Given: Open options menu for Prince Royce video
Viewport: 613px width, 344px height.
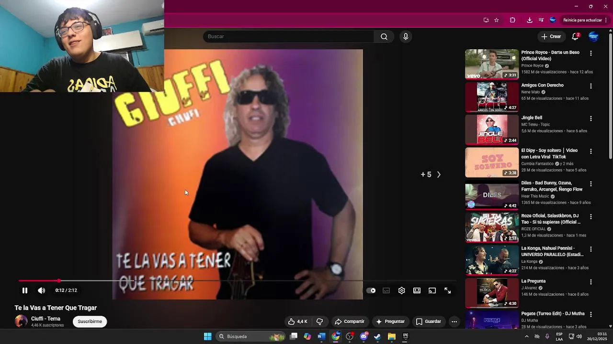Looking at the screenshot, I should coord(591,54).
